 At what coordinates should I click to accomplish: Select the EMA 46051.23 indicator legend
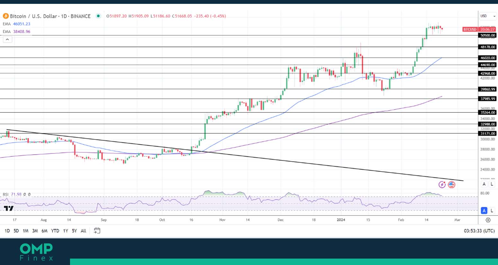(x=16, y=24)
